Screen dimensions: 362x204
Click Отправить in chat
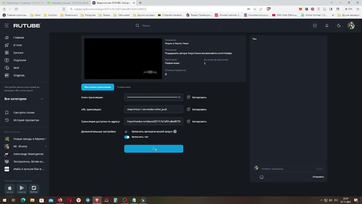pos(318,177)
